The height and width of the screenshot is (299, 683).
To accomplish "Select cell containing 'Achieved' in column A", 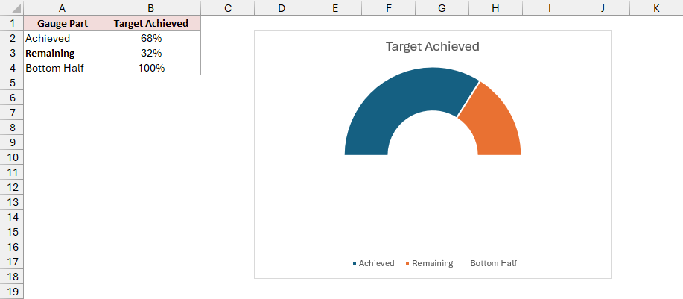I will click(x=63, y=38).
